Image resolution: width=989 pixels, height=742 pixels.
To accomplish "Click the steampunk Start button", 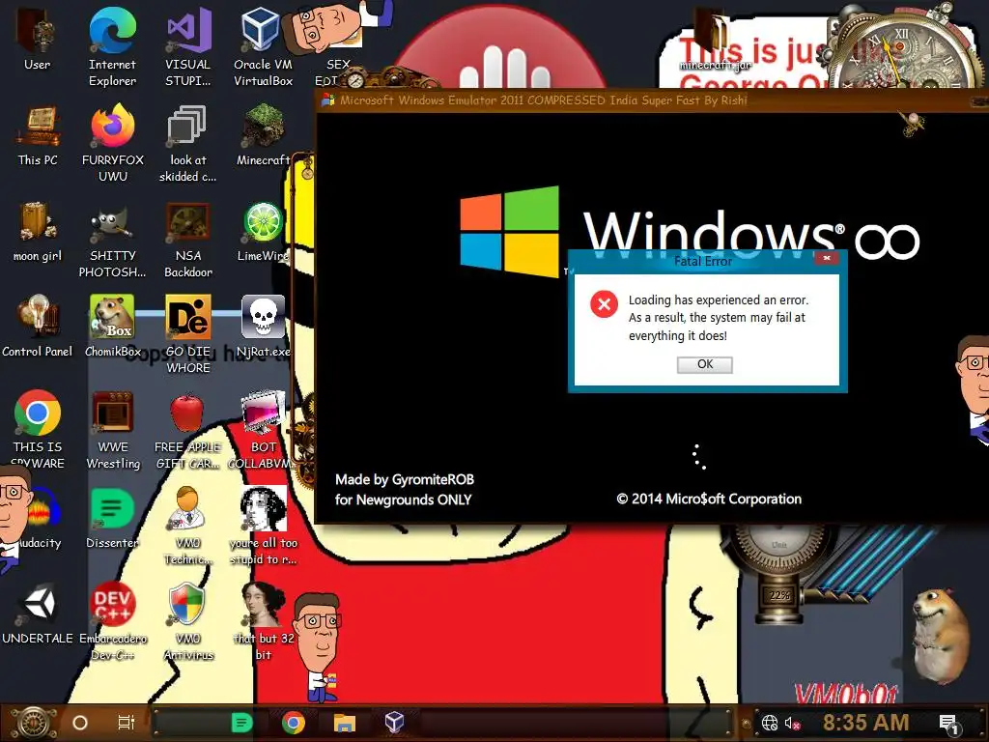I will click(32, 723).
